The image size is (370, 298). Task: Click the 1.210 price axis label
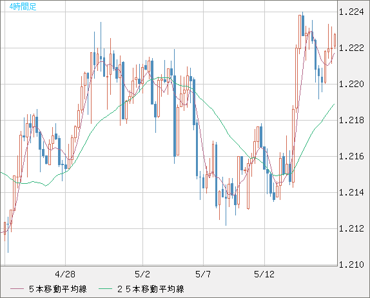pyautogui.click(x=351, y=264)
